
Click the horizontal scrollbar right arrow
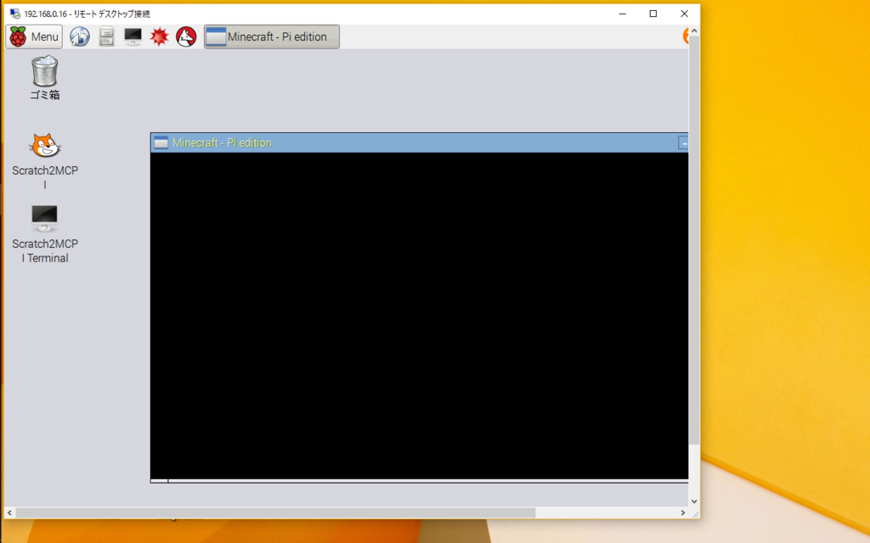click(x=683, y=512)
